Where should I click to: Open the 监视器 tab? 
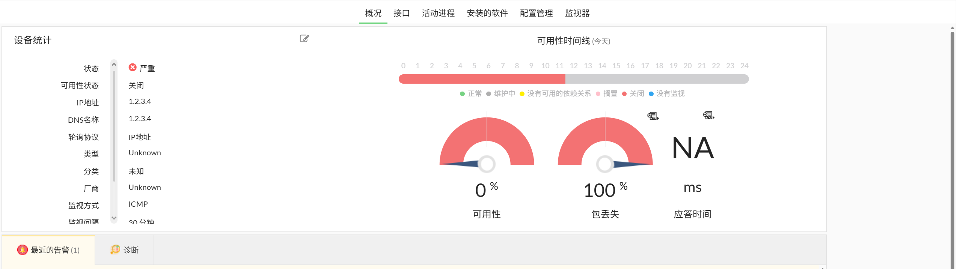(x=577, y=13)
